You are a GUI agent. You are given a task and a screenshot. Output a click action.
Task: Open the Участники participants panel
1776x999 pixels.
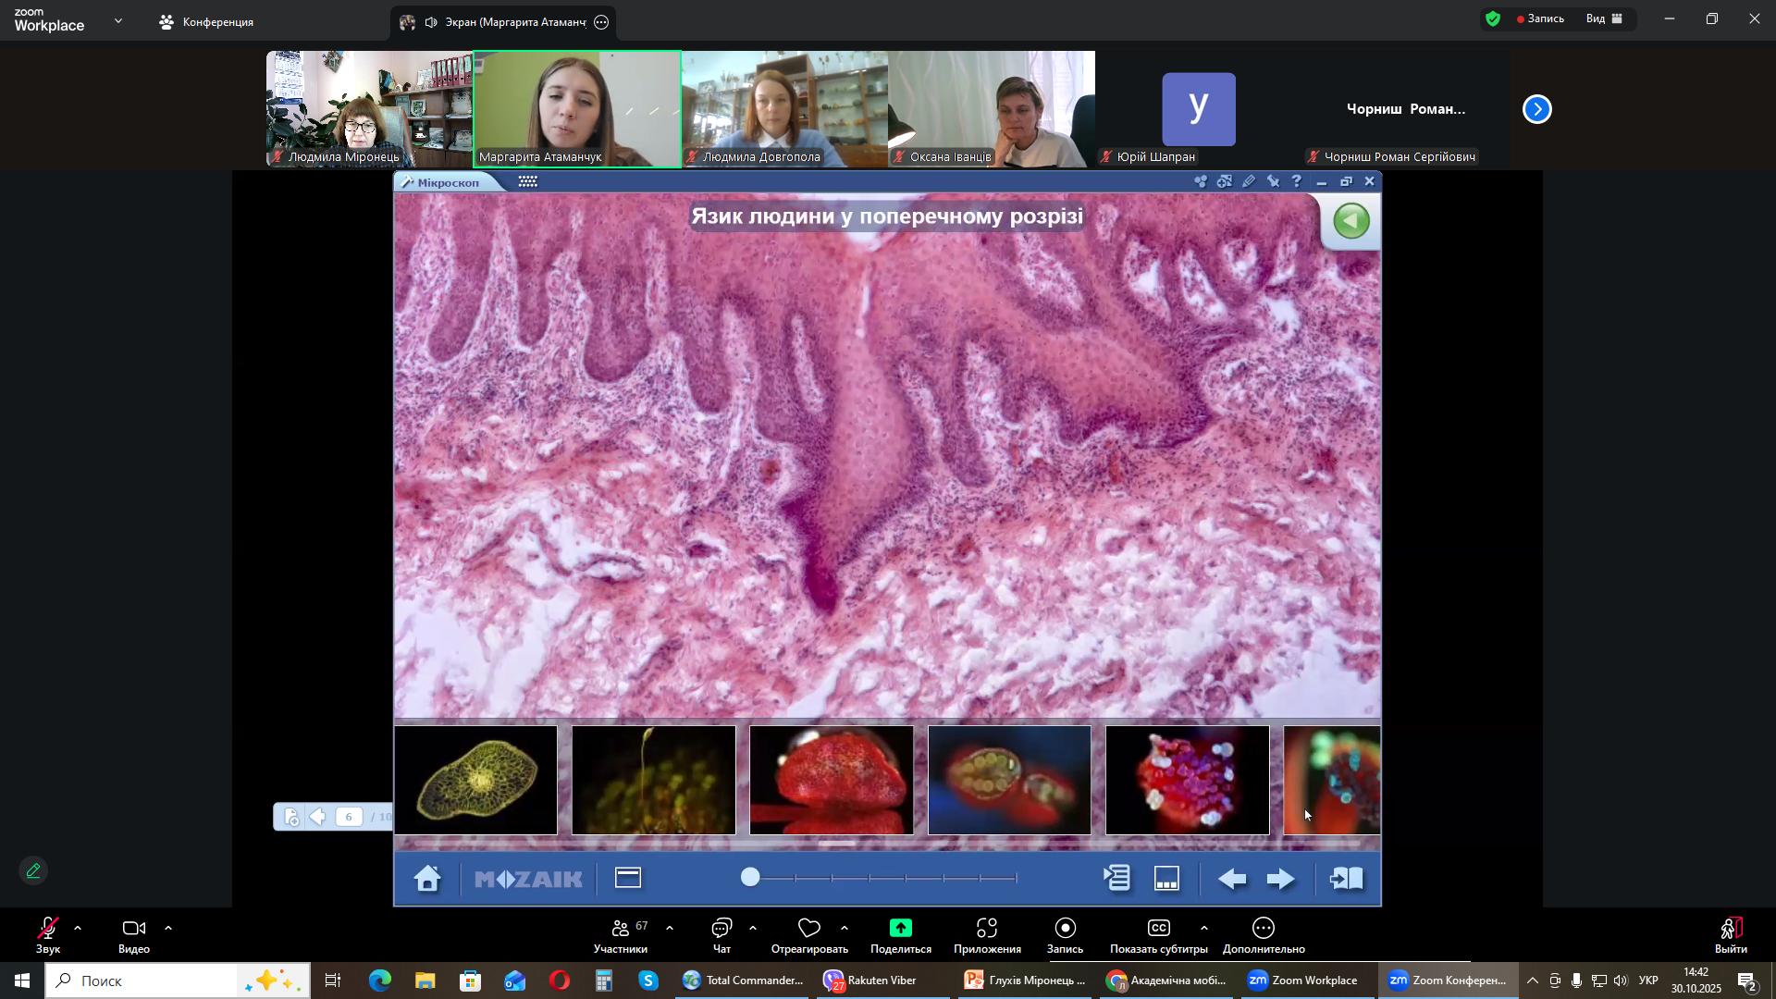coord(621,935)
